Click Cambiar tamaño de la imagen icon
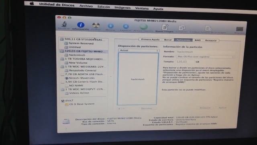257x145 pixels. point(208,29)
